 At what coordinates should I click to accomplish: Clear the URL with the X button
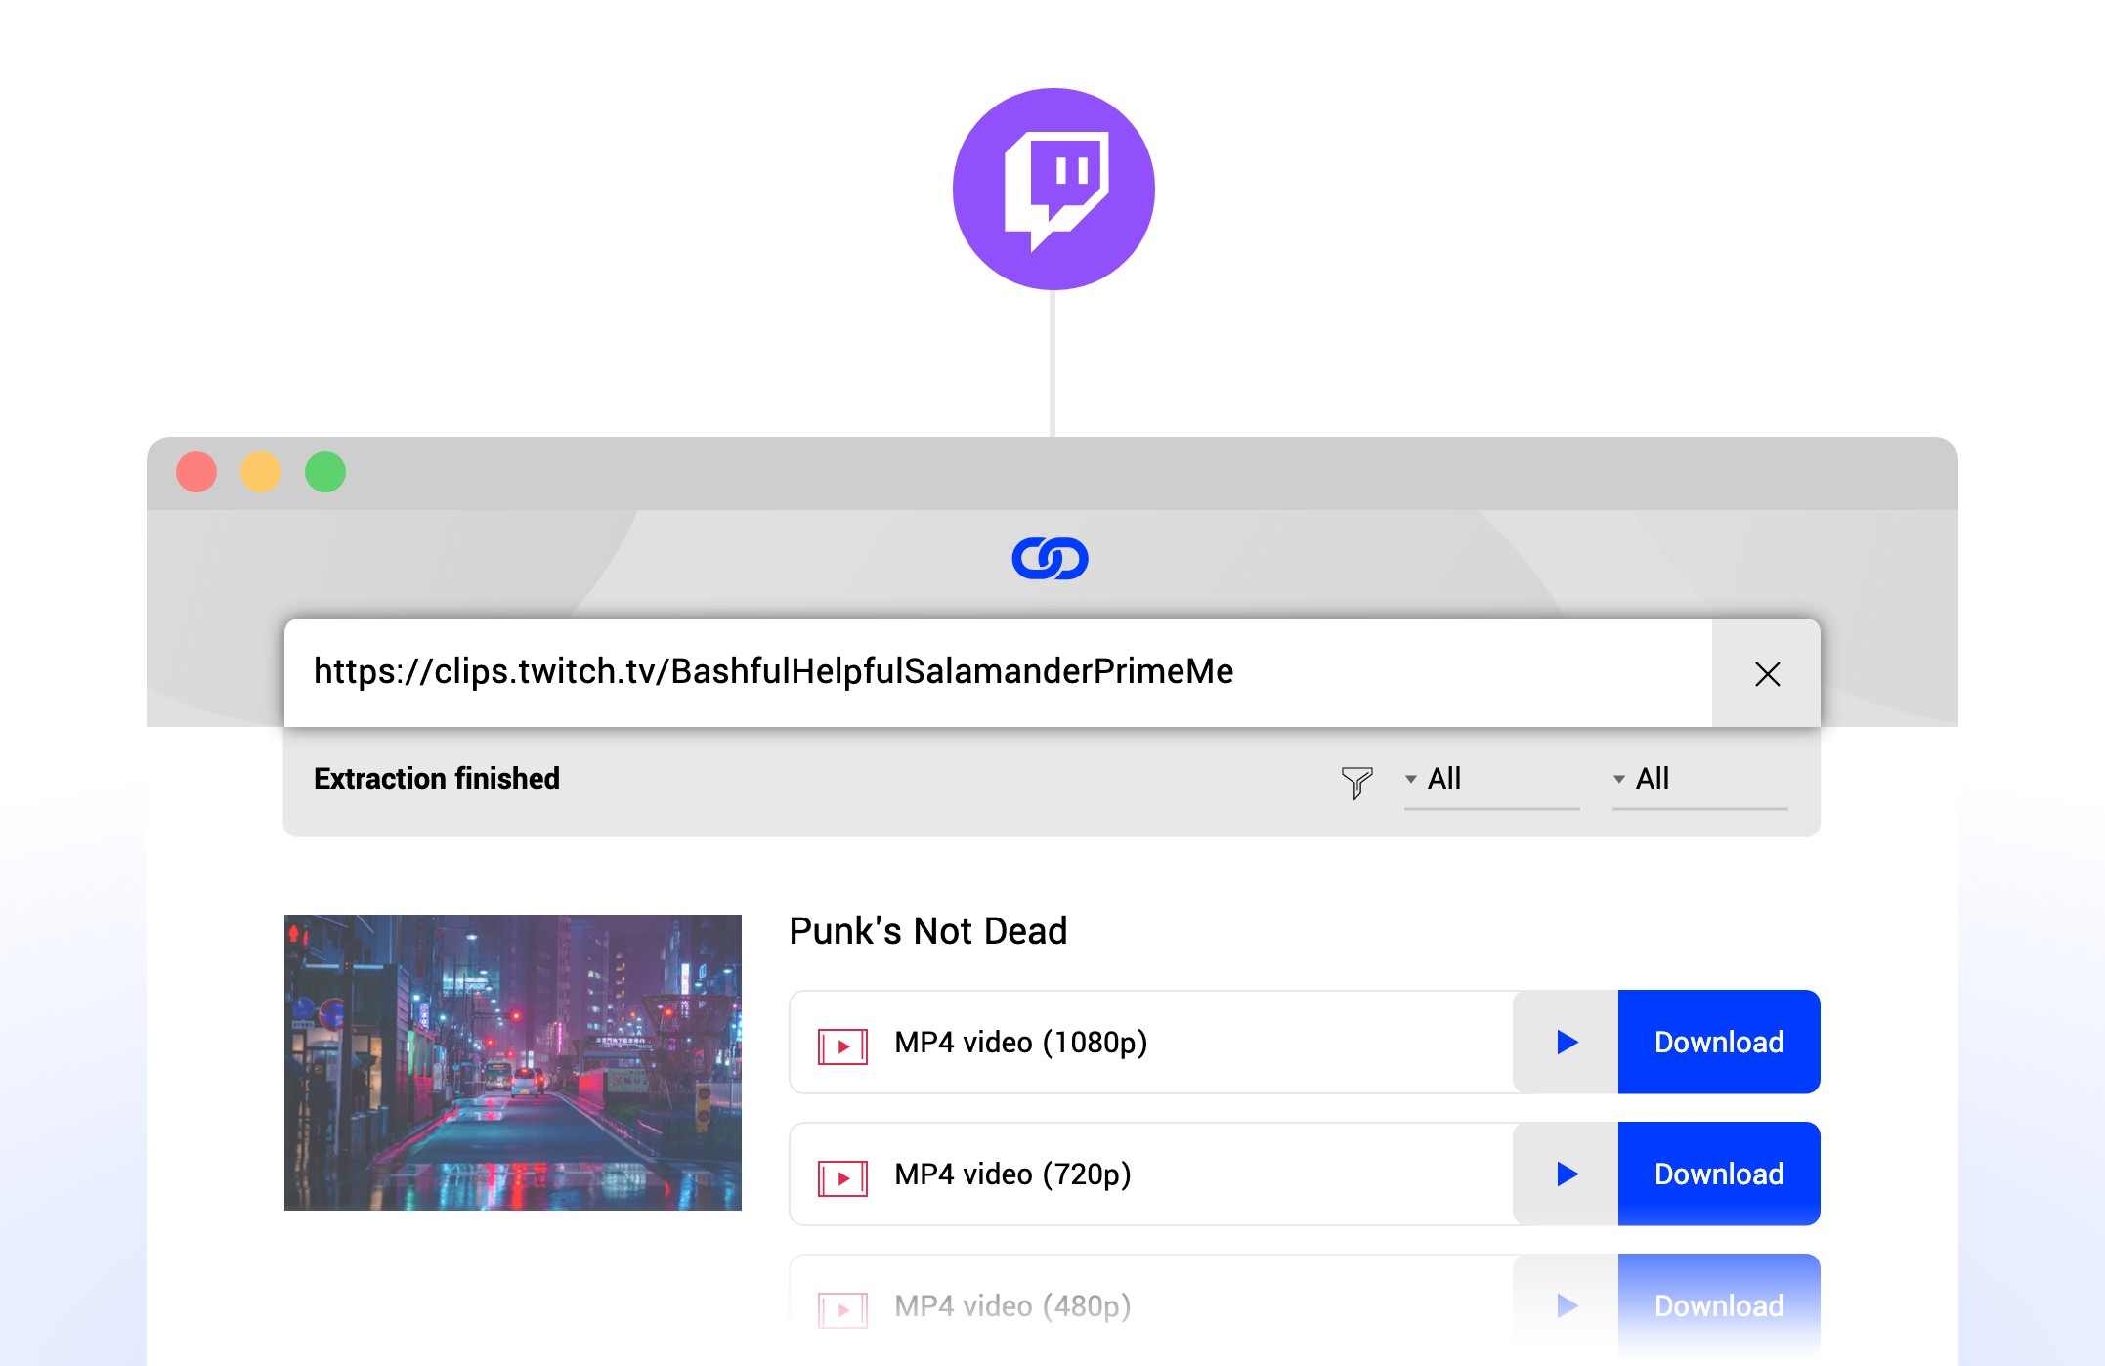(x=1767, y=673)
